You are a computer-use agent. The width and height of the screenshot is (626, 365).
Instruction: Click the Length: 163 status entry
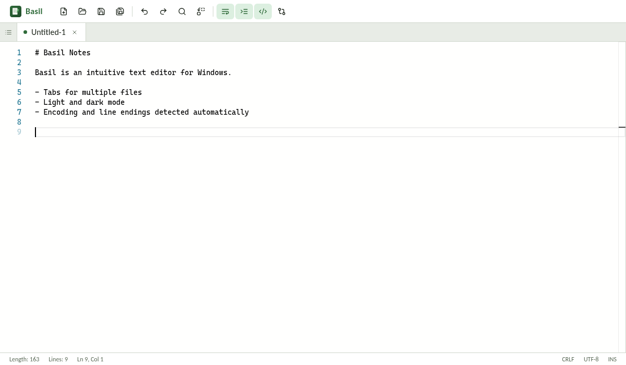coord(25,359)
